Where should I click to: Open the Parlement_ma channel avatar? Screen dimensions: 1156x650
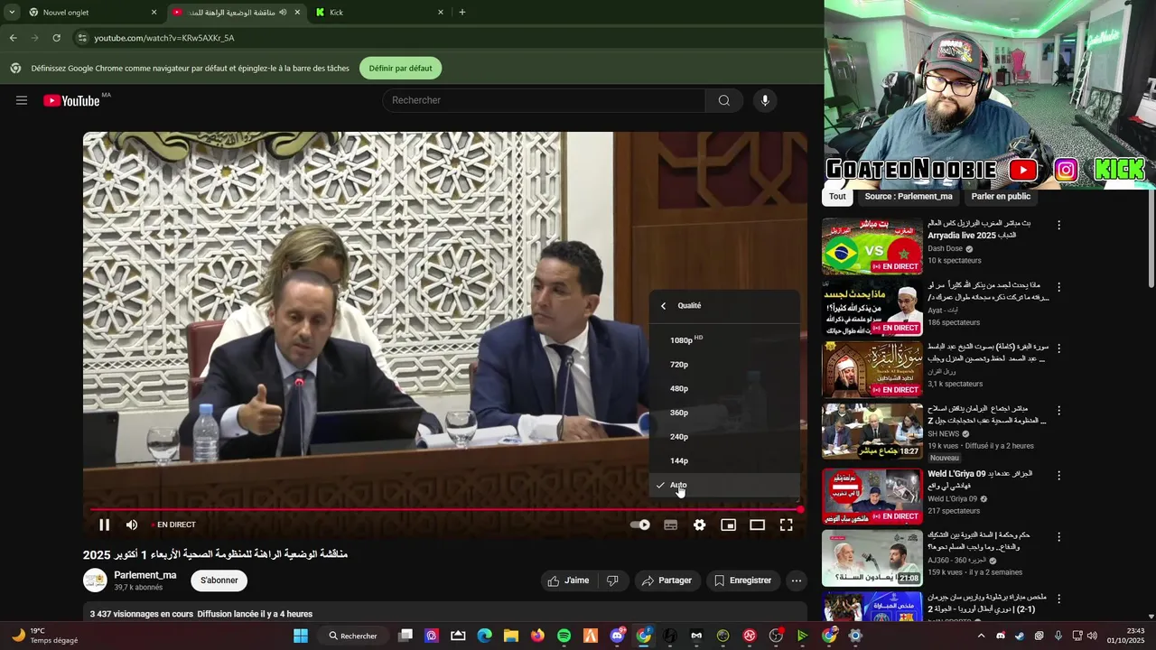point(95,580)
